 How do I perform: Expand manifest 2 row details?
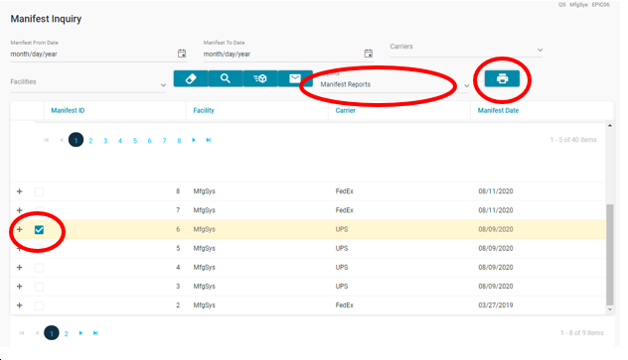[19, 305]
